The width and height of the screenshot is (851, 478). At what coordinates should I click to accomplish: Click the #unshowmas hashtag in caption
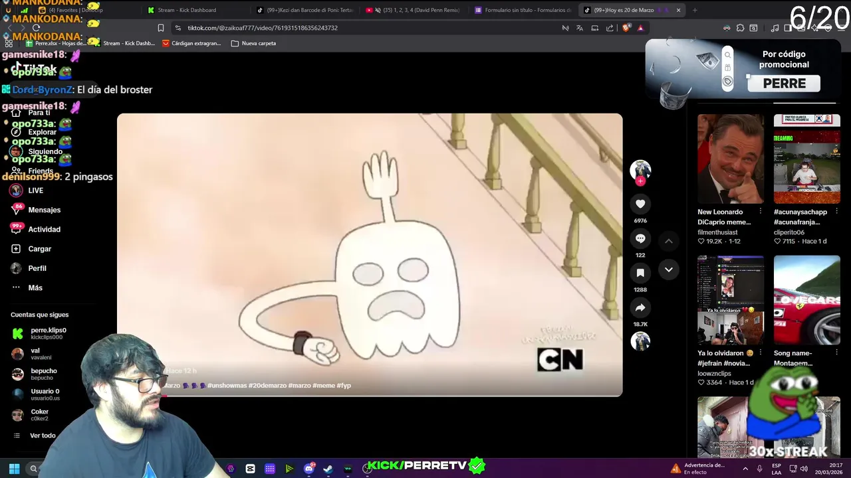(x=227, y=386)
